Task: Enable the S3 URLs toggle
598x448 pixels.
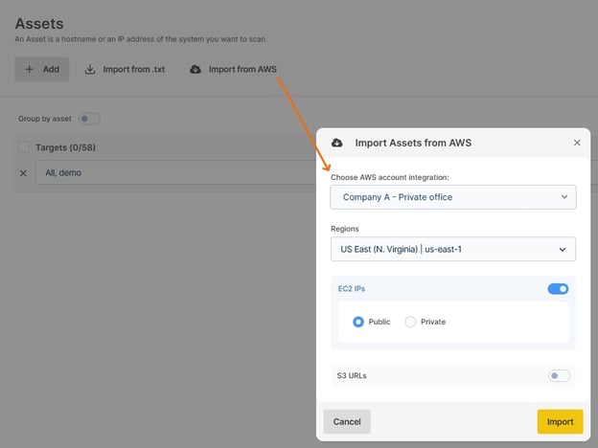Action: tap(558, 375)
